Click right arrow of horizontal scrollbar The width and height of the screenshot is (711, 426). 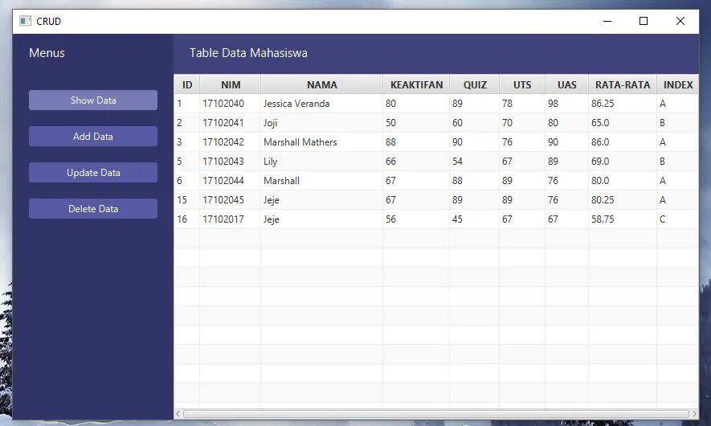click(x=694, y=414)
